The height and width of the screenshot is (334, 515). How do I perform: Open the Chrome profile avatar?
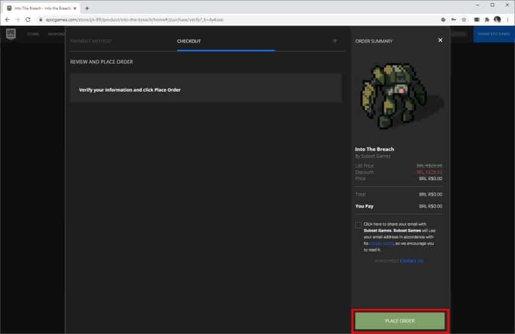click(497, 20)
